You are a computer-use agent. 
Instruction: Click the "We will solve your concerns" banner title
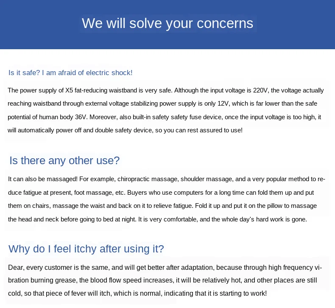(167, 23)
